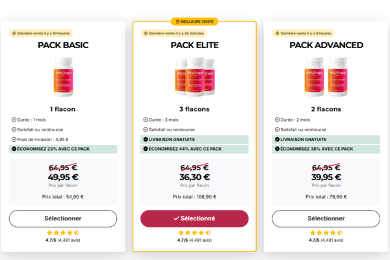Choose the Pack Advanced Sélectionner button
This screenshot has height=260, width=390.
click(326, 218)
